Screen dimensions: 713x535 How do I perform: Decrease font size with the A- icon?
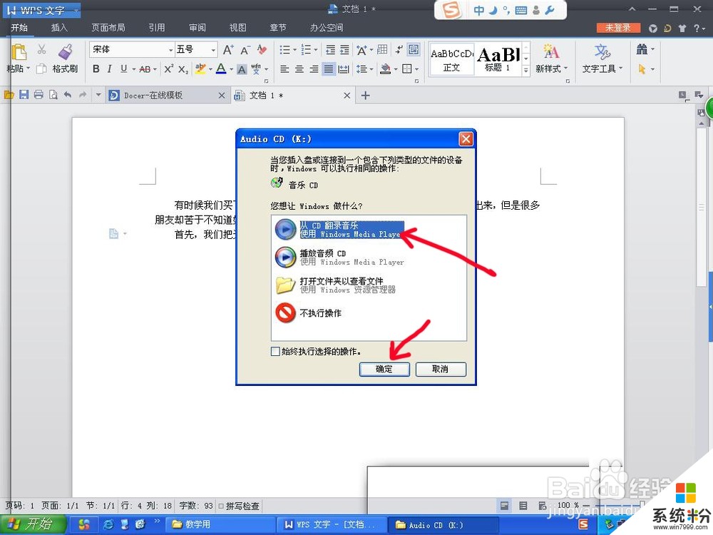click(x=245, y=49)
